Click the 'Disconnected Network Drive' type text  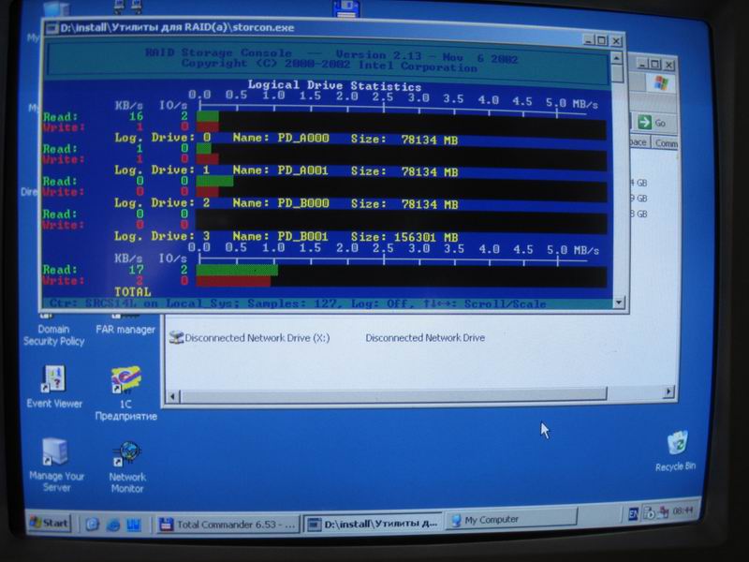(x=425, y=337)
